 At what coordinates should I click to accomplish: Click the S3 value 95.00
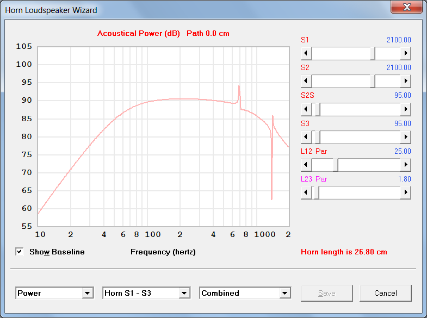tap(403, 124)
